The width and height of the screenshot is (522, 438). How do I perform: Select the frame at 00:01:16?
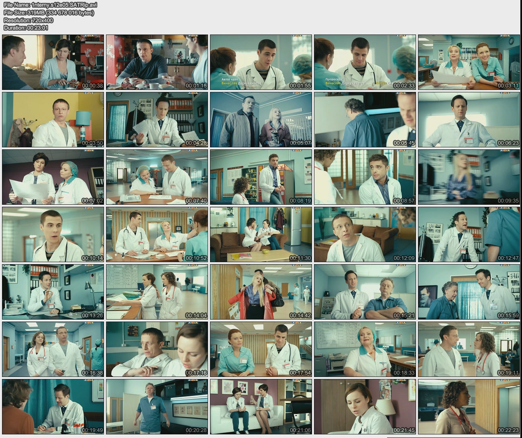click(x=157, y=62)
